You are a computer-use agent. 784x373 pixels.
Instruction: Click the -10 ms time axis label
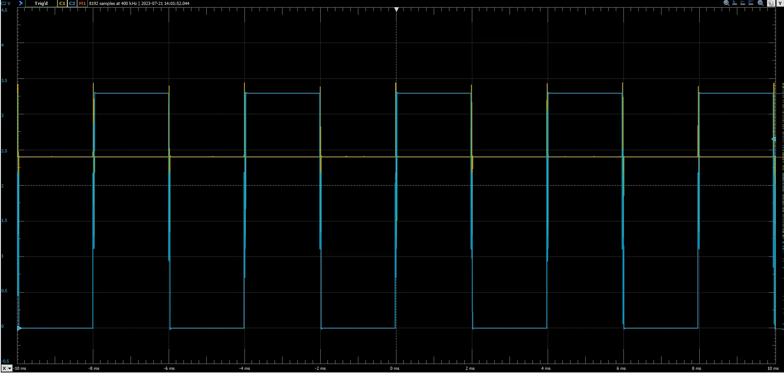20,369
